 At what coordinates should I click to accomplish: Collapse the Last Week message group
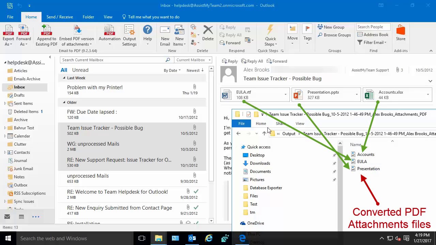[x=64, y=78]
